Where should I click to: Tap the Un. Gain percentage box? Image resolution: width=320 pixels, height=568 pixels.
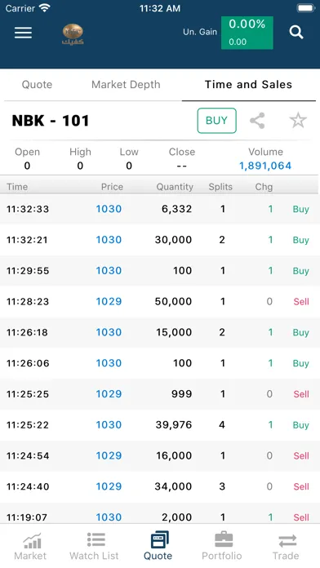pos(247,33)
